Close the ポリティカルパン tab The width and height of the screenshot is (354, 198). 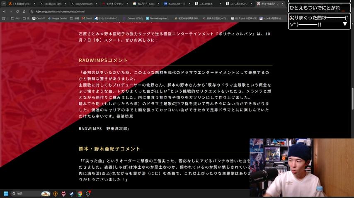282,4
